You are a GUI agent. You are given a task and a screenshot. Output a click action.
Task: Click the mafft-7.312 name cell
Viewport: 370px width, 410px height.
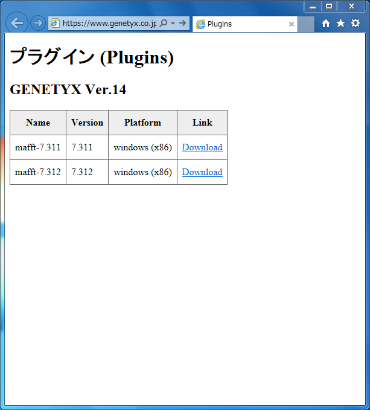38,172
